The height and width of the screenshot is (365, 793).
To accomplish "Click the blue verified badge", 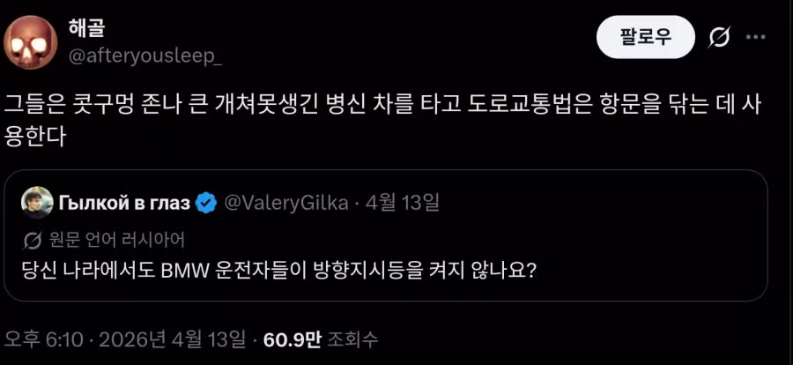I will pyautogui.click(x=207, y=204).
